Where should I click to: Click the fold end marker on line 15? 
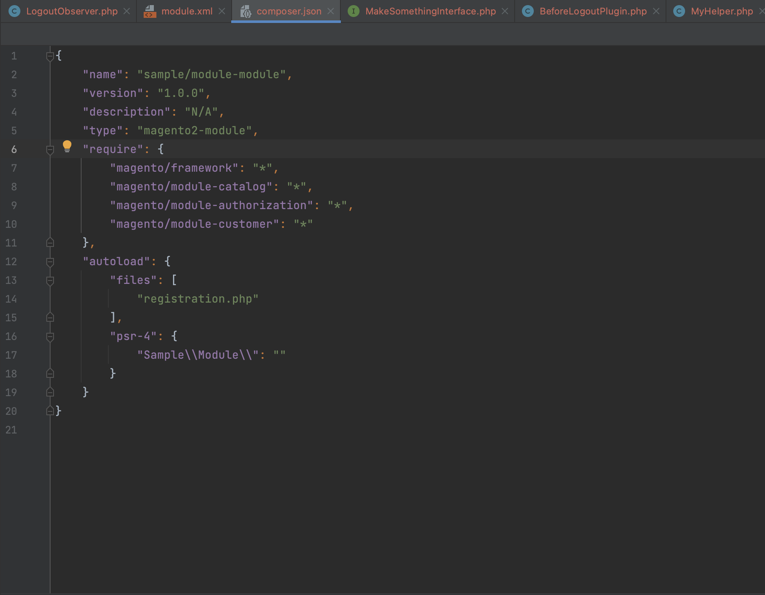(50, 317)
